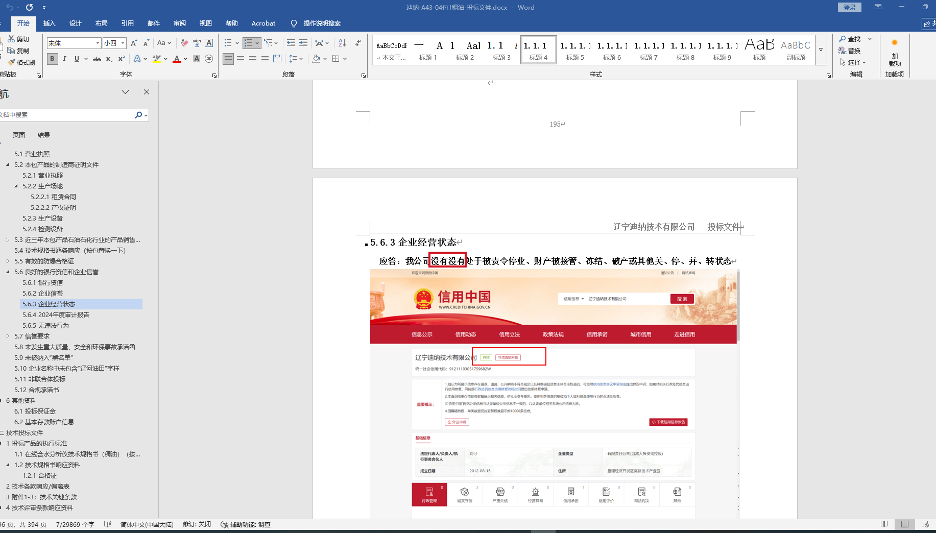Decrease paragraph indent

291,43
